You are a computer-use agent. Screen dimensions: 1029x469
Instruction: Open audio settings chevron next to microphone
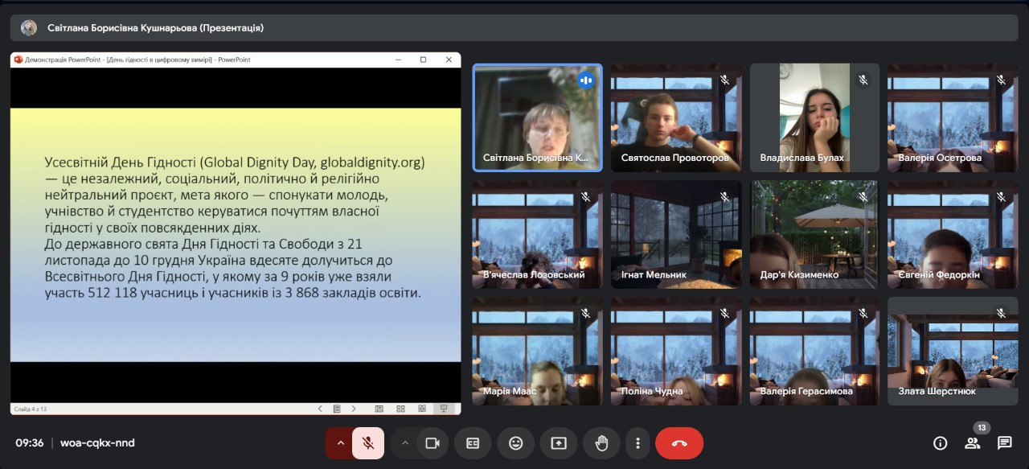click(340, 443)
